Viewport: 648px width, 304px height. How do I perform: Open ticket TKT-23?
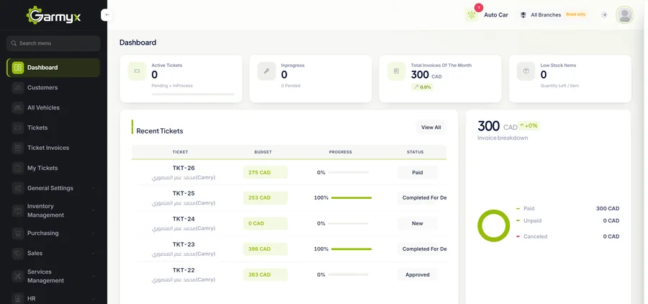(x=184, y=244)
